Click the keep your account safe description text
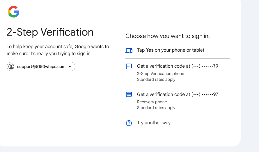Image resolution: width=259 pixels, height=152 pixels. click(58, 50)
